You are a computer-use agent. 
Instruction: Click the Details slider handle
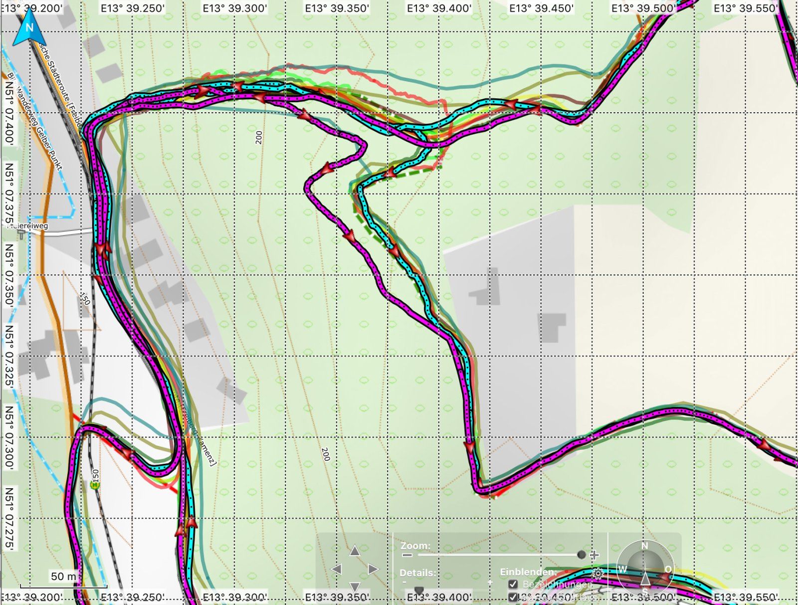click(x=419, y=591)
